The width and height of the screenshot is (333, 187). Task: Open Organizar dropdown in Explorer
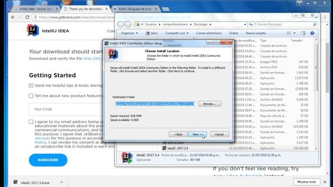(129, 33)
